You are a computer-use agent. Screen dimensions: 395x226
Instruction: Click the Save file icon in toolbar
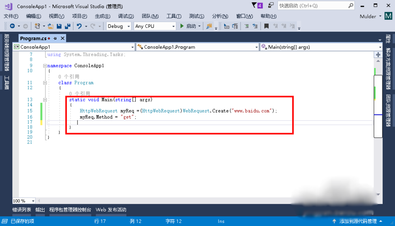[x=59, y=26]
